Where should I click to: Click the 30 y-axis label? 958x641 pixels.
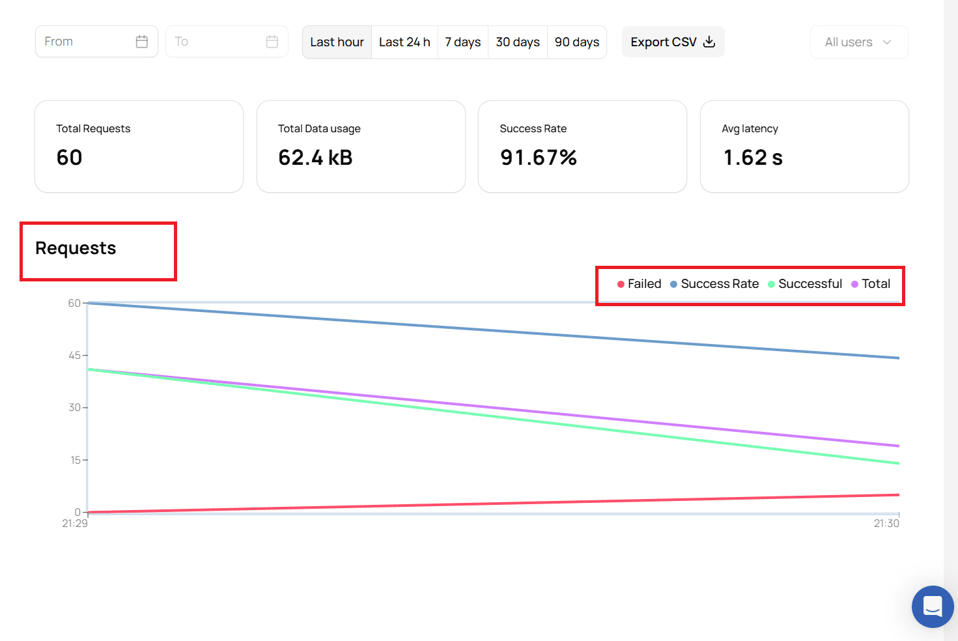tap(74, 407)
